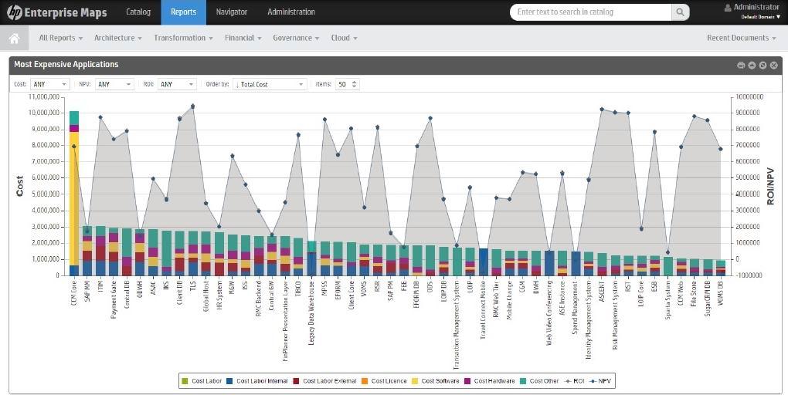
Task: Open the Cost filter dropdown
Action: [x=49, y=84]
